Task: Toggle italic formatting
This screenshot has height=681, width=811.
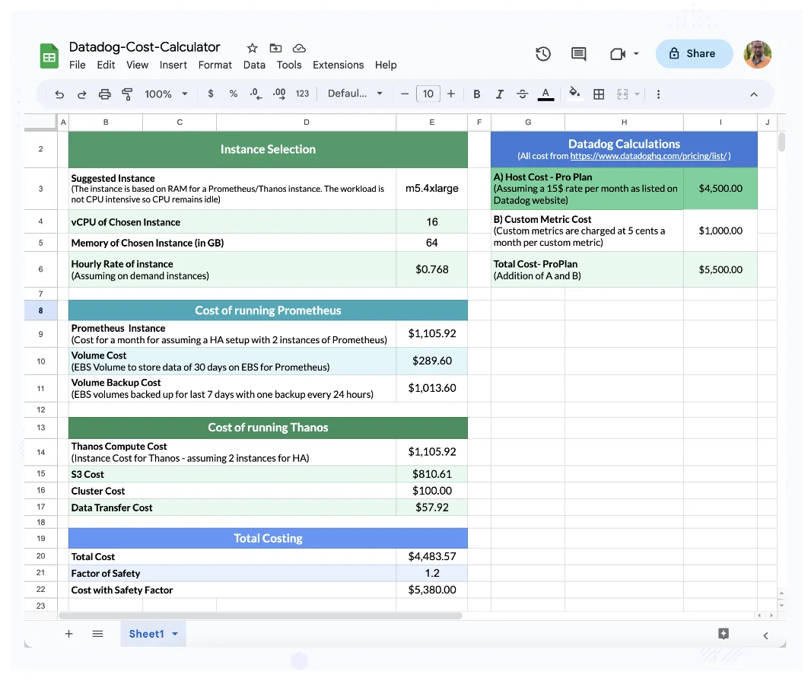Action: [x=499, y=94]
